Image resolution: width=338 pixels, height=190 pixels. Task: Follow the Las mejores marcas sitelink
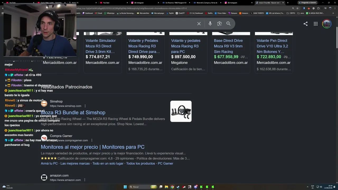point(75,164)
